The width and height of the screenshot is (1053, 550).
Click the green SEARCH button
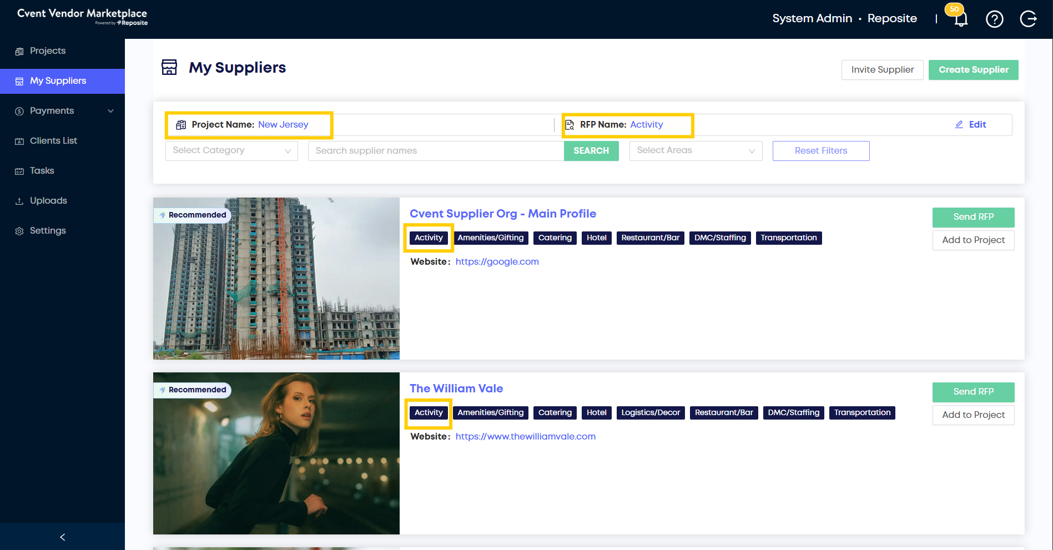(591, 151)
